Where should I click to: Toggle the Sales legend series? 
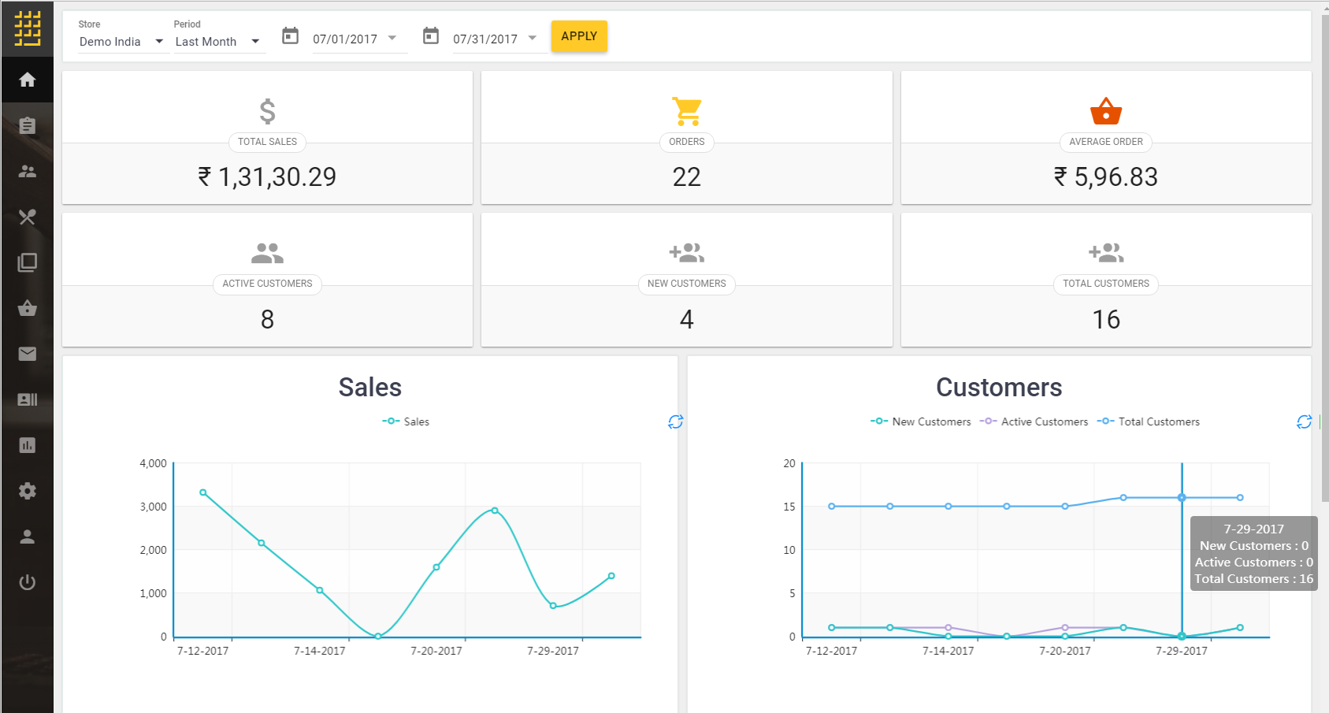[406, 421]
